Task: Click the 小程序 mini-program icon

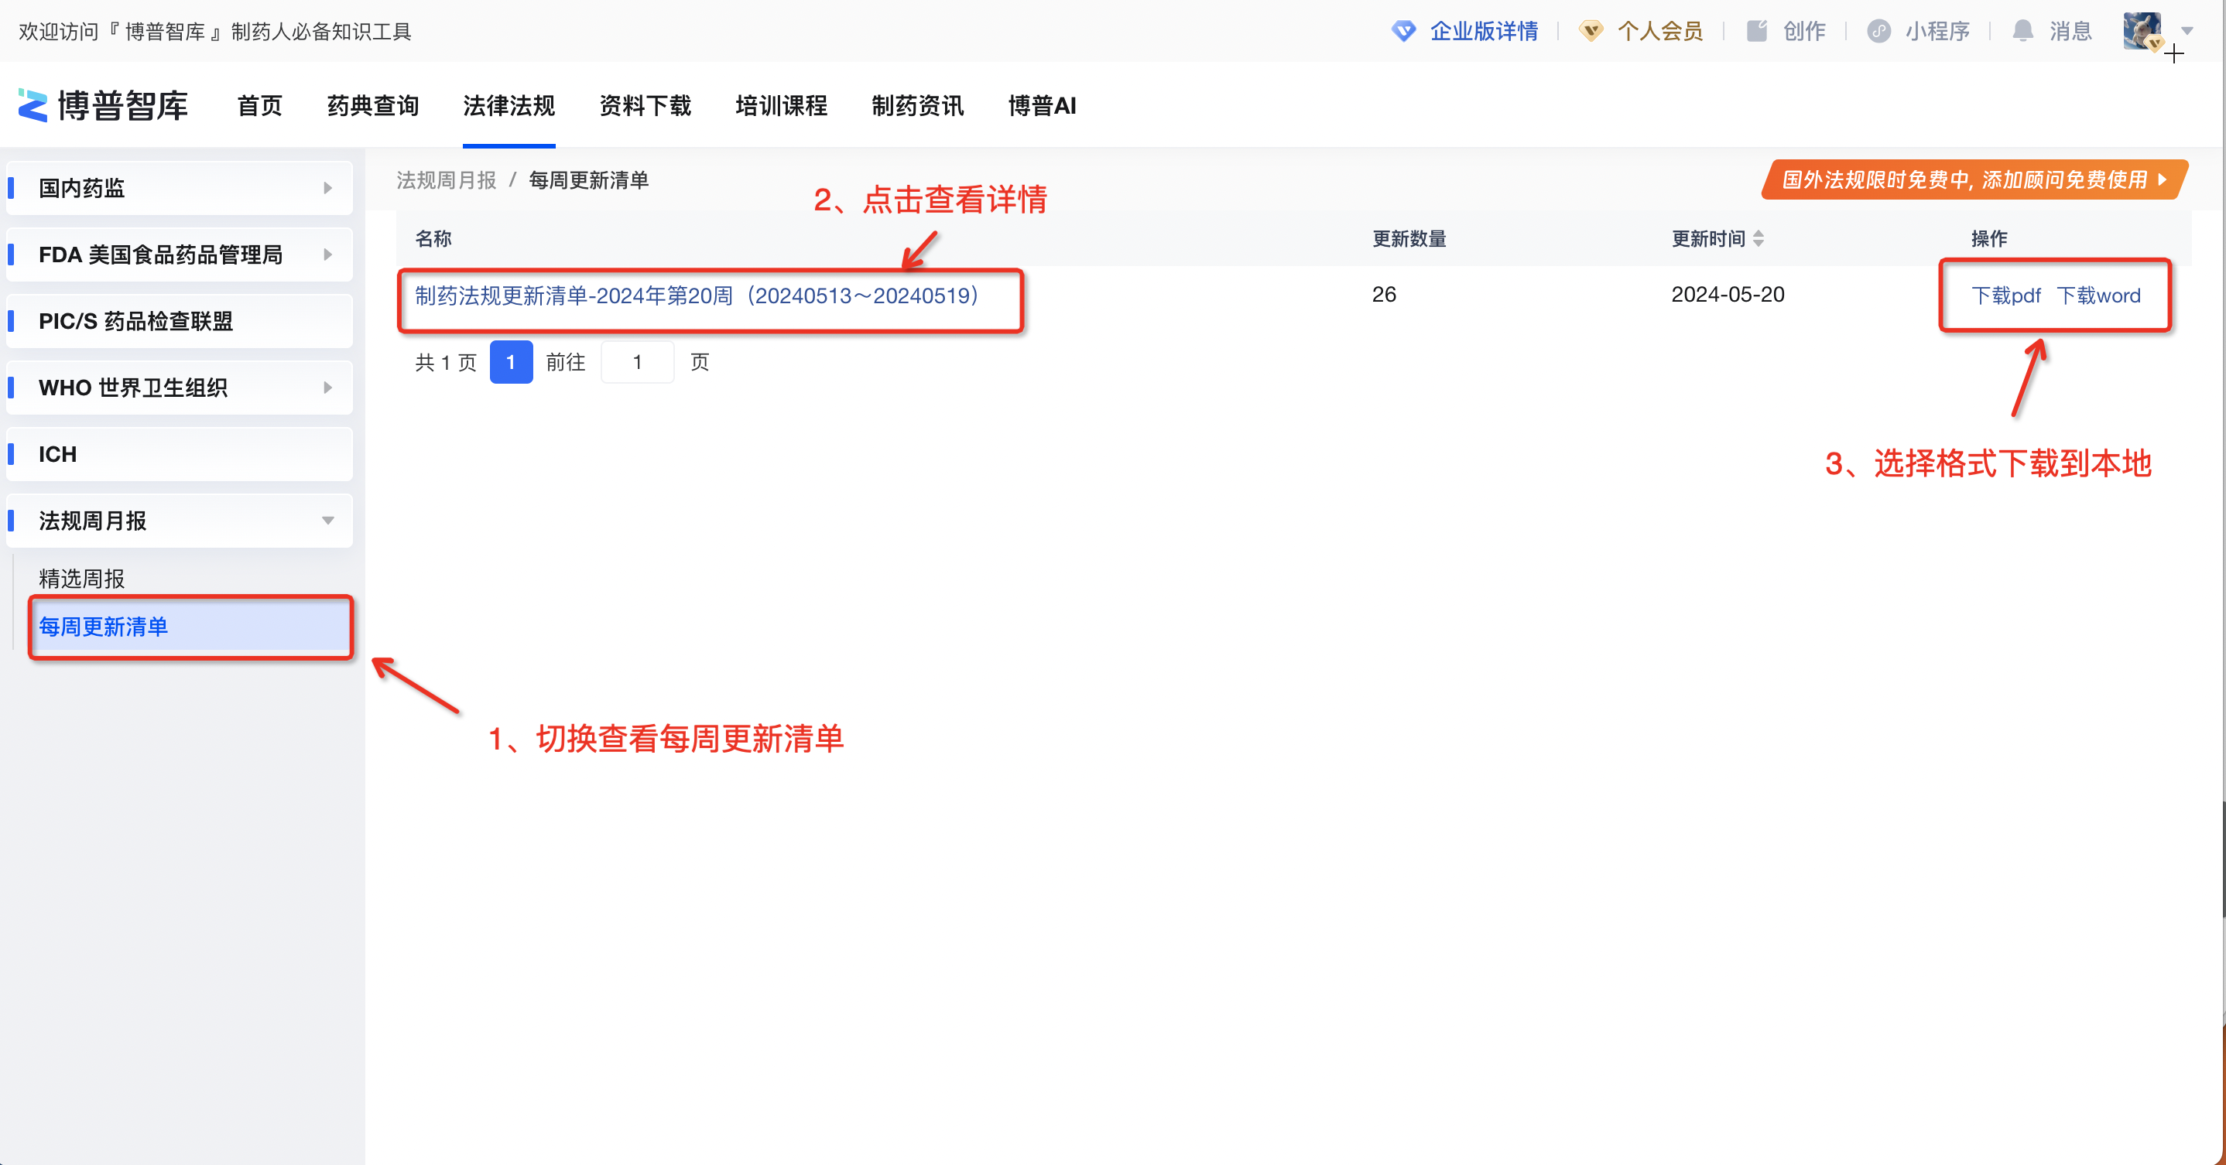Action: (1878, 32)
